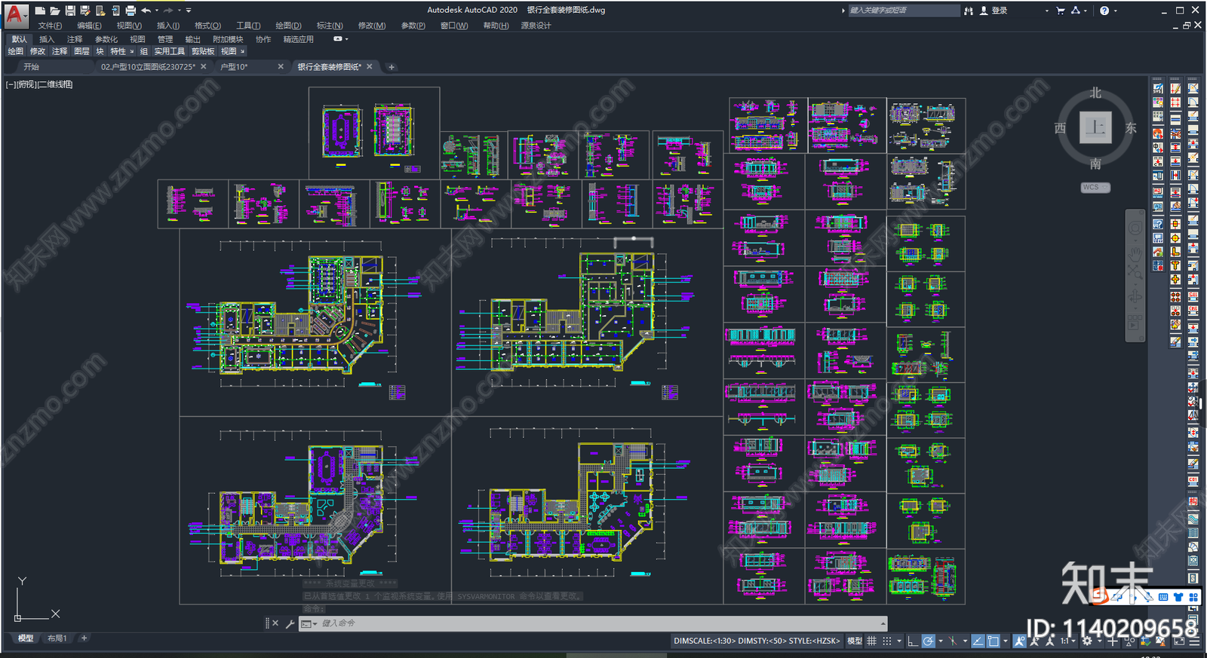Click the Save As icon

[x=85, y=11]
